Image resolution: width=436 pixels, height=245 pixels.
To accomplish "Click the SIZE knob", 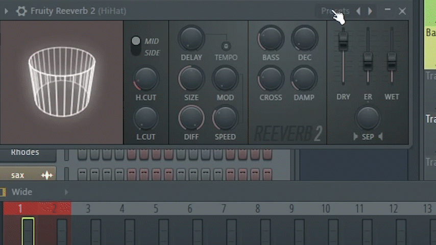I will [191, 79].
